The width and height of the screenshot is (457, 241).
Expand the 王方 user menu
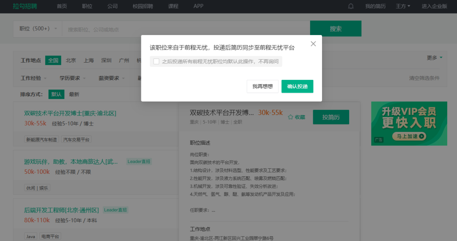403,6
